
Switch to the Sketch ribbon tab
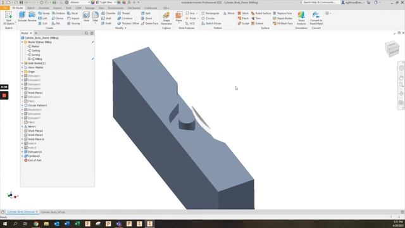tap(31, 8)
